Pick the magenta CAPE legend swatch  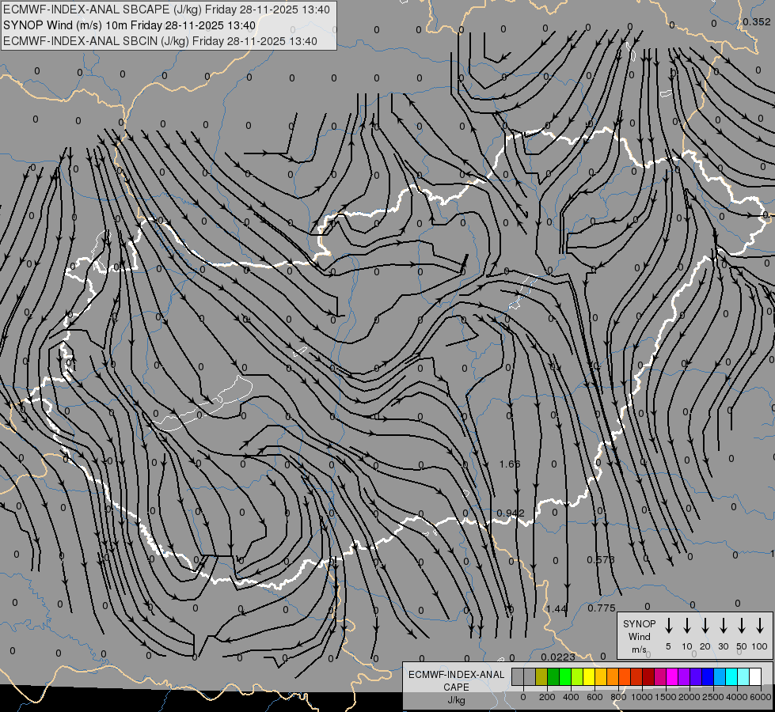coord(672,676)
